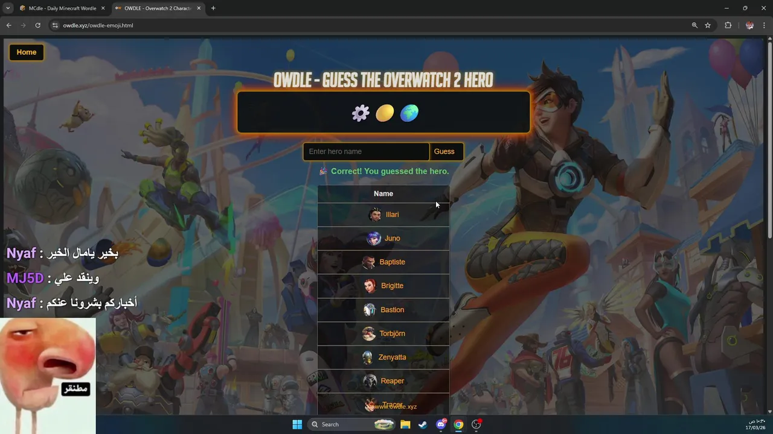
Task: Close the MCdle tab
Action: (103, 8)
